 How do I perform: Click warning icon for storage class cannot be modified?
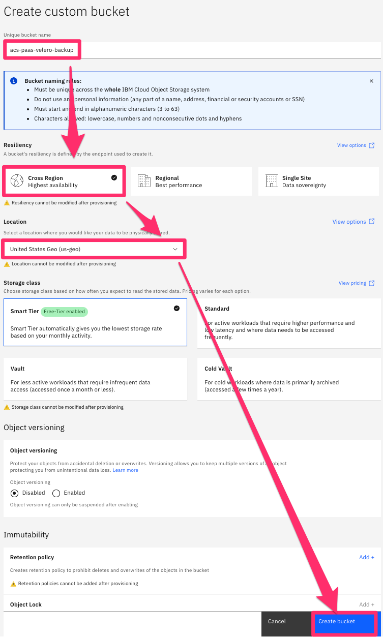click(7, 407)
